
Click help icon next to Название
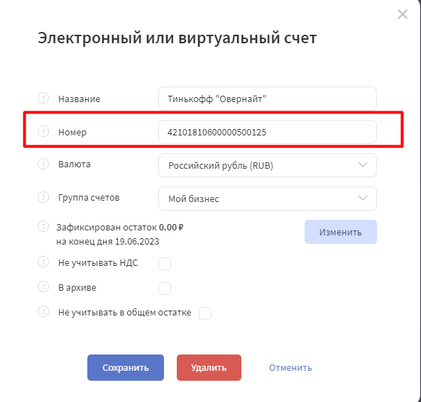pyautogui.click(x=43, y=98)
